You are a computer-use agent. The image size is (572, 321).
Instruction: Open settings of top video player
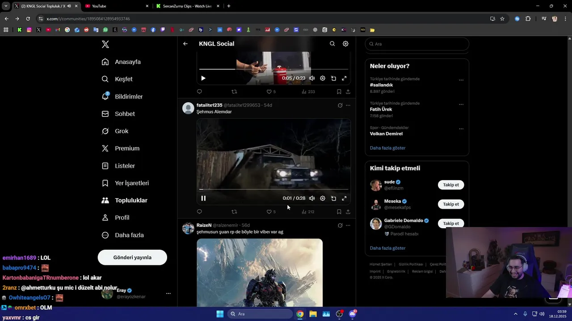click(x=323, y=78)
